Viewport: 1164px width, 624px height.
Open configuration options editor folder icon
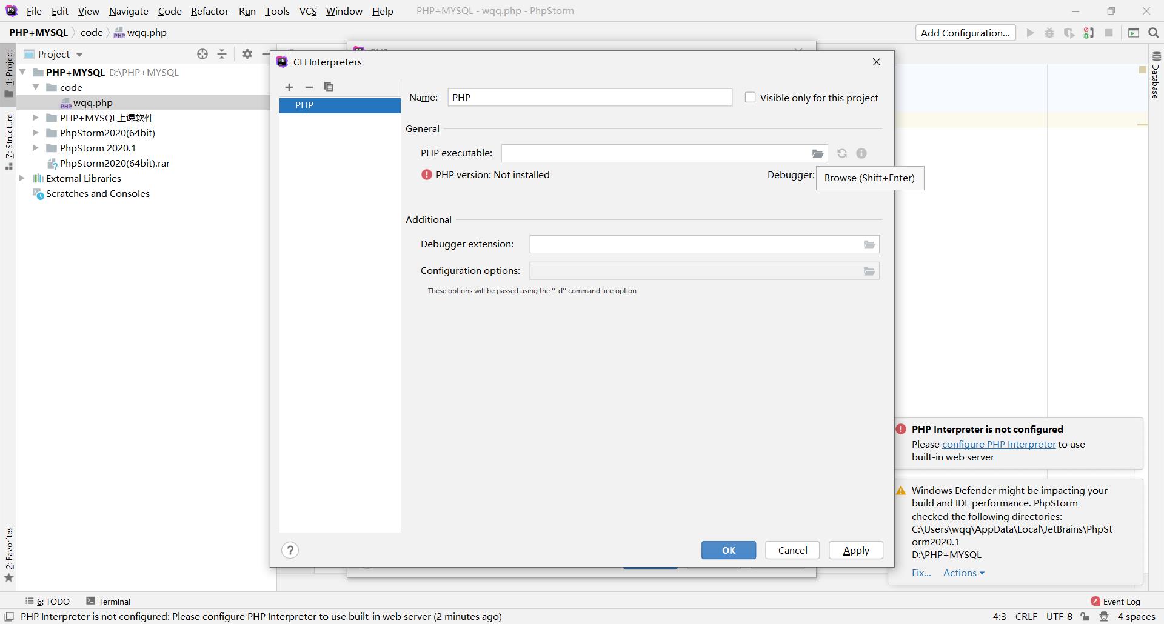pyautogui.click(x=869, y=271)
